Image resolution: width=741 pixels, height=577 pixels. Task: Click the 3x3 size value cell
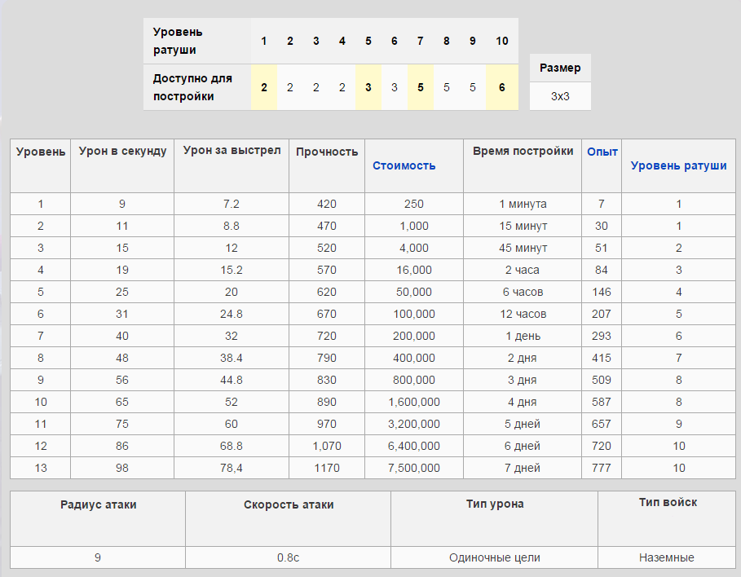tap(560, 96)
